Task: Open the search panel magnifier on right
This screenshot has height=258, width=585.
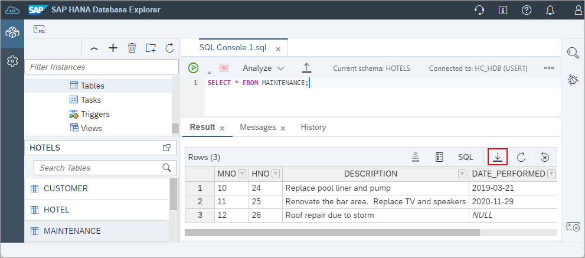Action: click(x=573, y=53)
